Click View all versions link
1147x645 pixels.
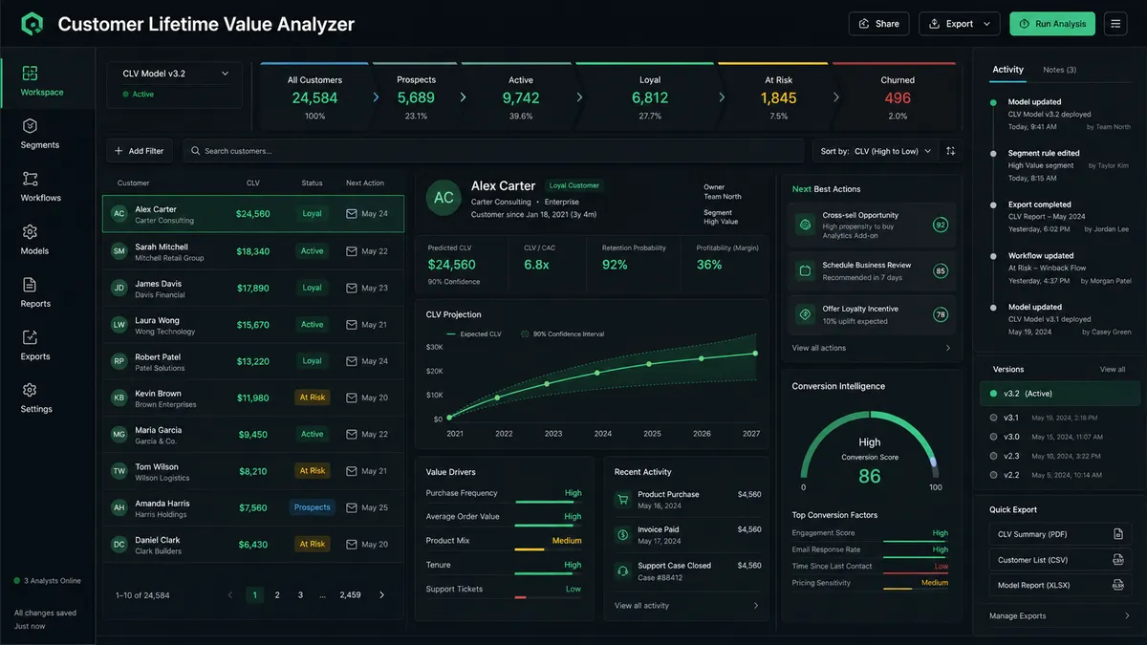click(x=1113, y=369)
